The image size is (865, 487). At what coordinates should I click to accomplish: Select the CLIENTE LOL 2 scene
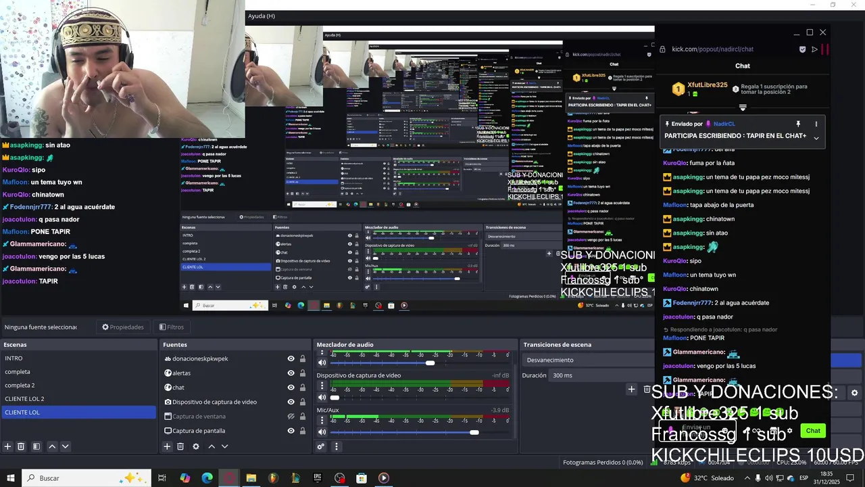coord(78,398)
